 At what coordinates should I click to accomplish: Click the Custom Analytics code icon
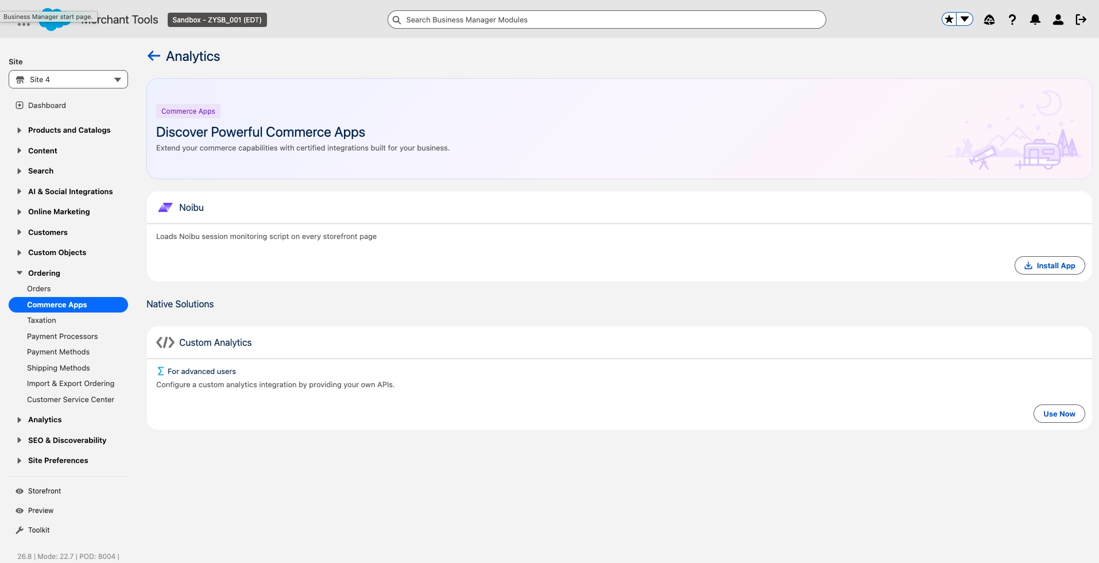(x=165, y=342)
